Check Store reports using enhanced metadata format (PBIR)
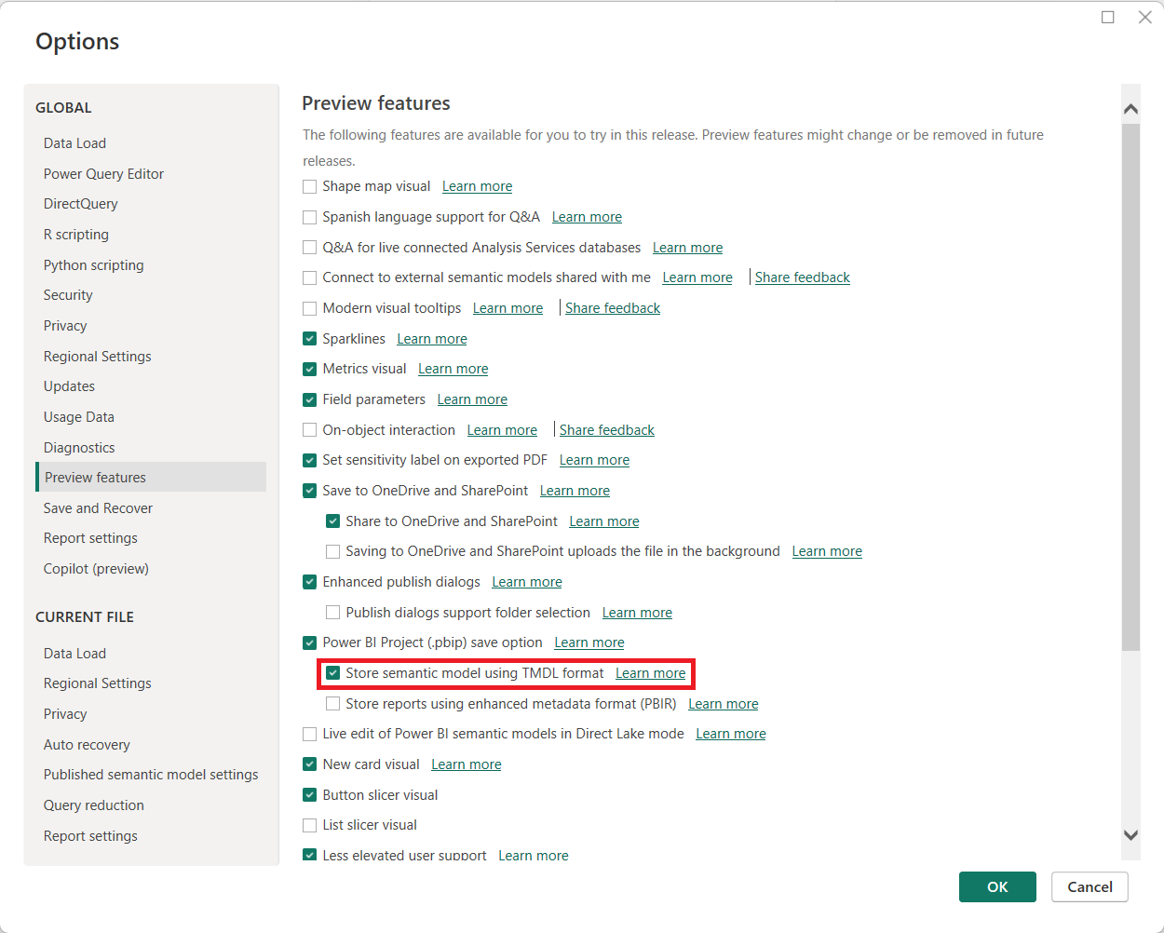Viewport: 1164px width, 933px height. (333, 704)
